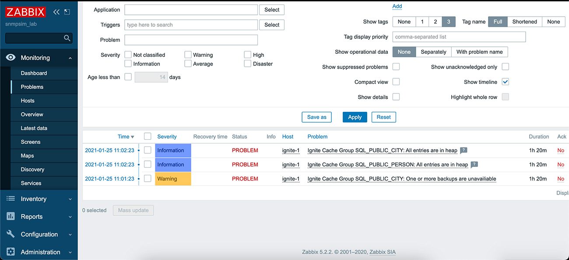The image size is (569, 260).
Task: Enable the Warning severity checkbox
Action: [x=188, y=55]
